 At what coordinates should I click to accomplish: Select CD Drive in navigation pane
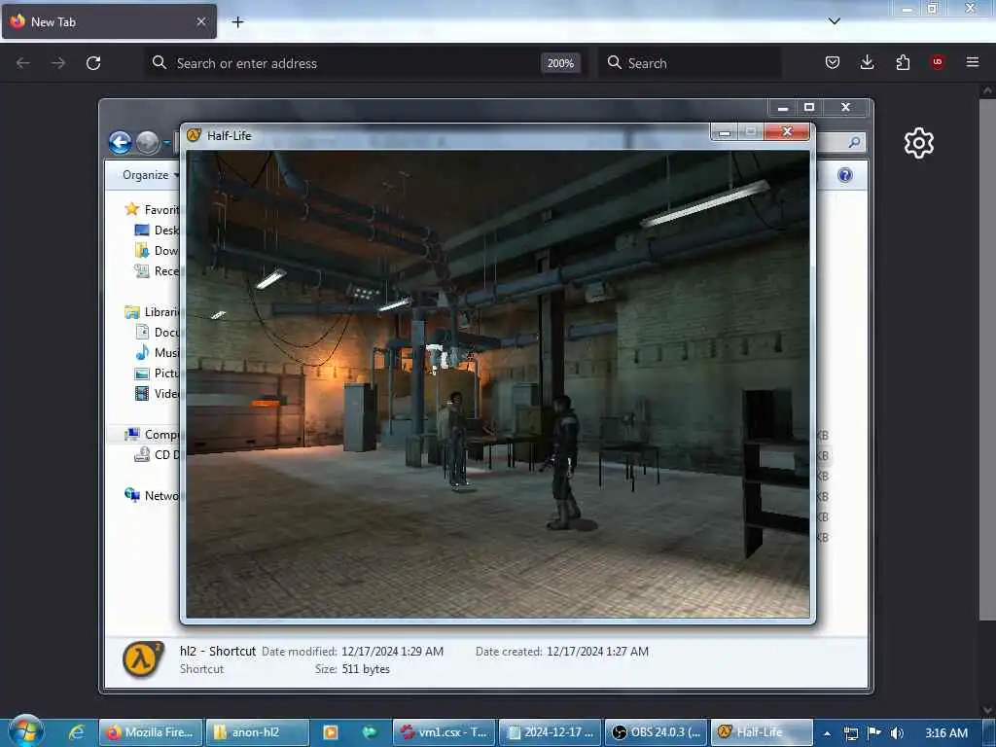coord(159,455)
